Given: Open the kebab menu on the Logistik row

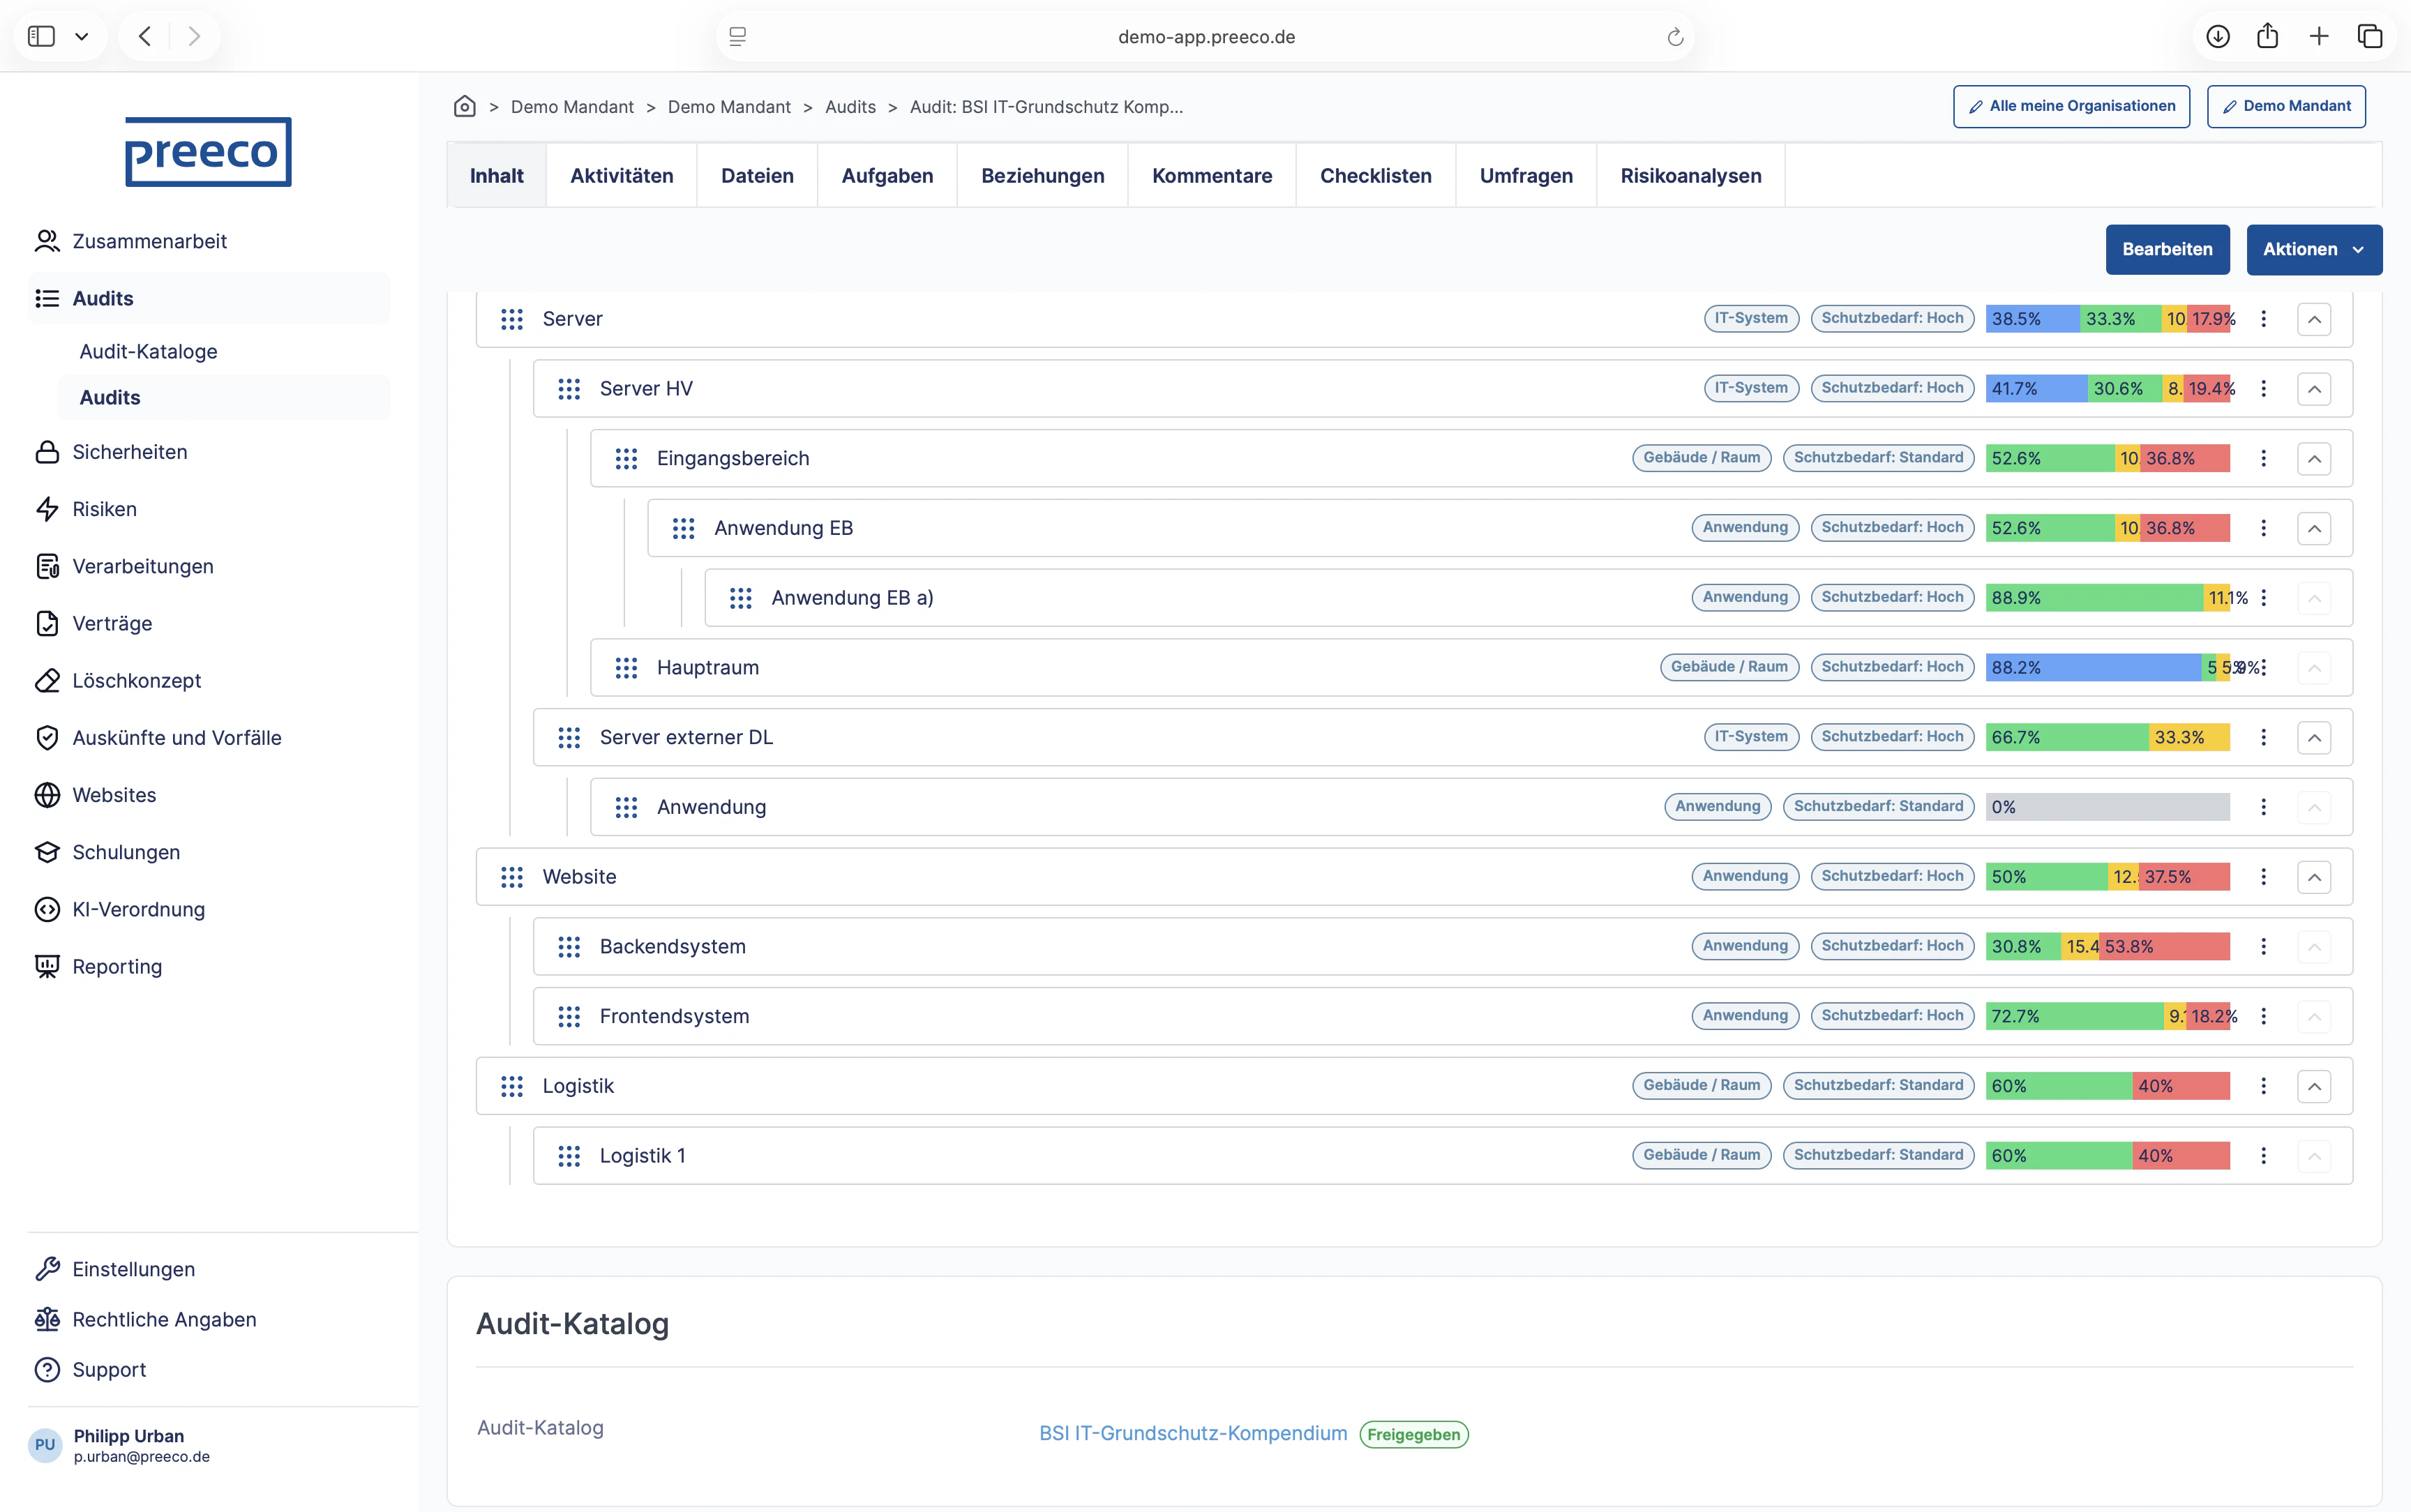Looking at the screenshot, I should tap(2263, 1085).
